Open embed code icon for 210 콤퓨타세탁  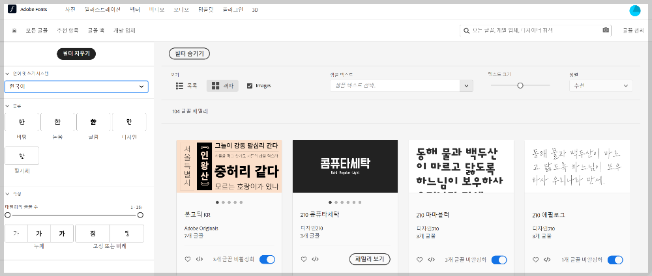coord(315,259)
